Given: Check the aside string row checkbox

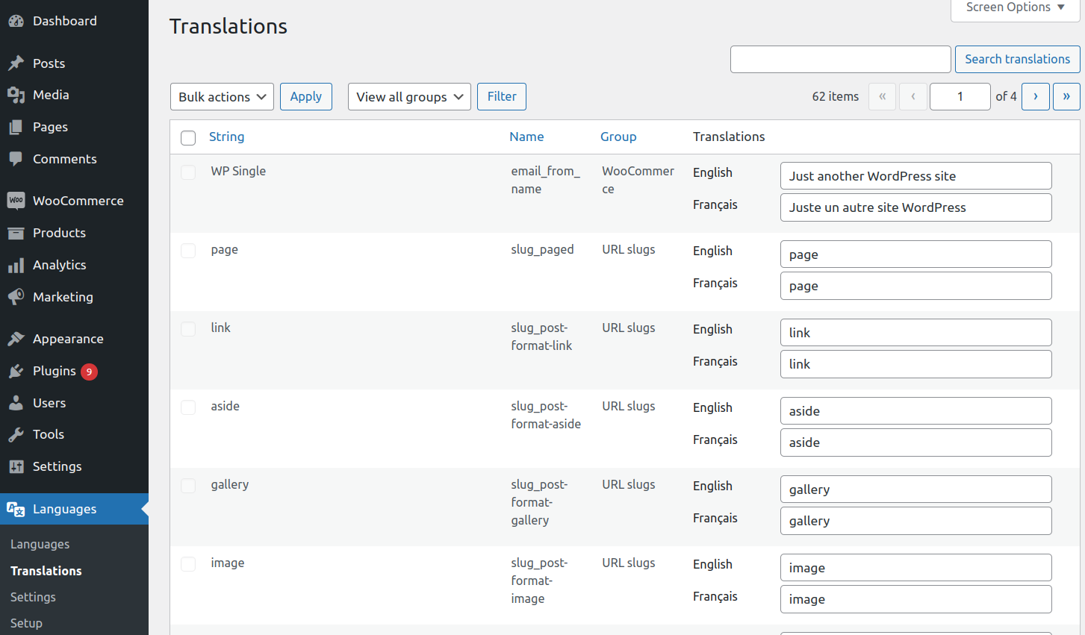Looking at the screenshot, I should [x=188, y=407].
